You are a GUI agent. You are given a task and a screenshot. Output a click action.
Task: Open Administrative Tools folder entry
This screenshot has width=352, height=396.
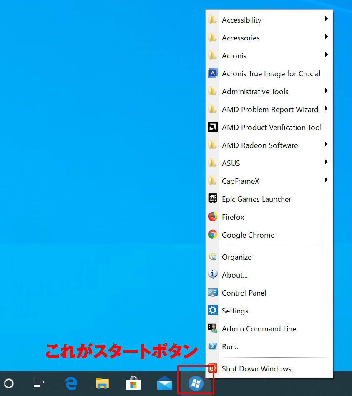[x=269, y=91]
